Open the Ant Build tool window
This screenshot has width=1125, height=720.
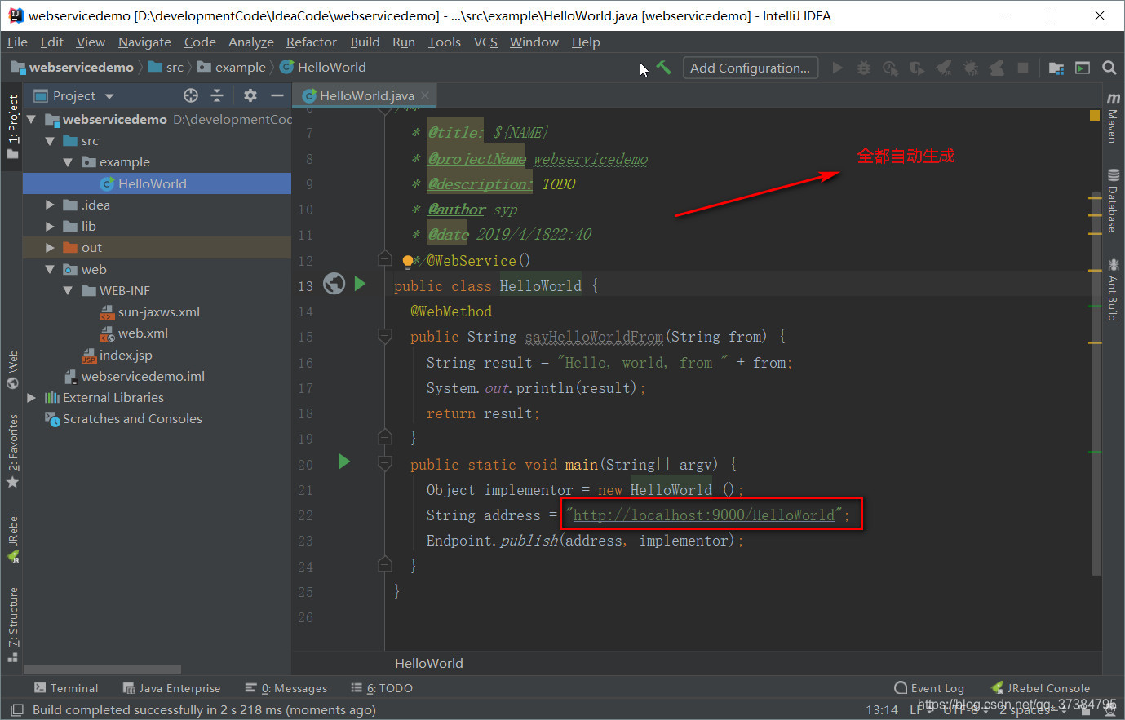pyautogui.click(x=1113, y=289)
